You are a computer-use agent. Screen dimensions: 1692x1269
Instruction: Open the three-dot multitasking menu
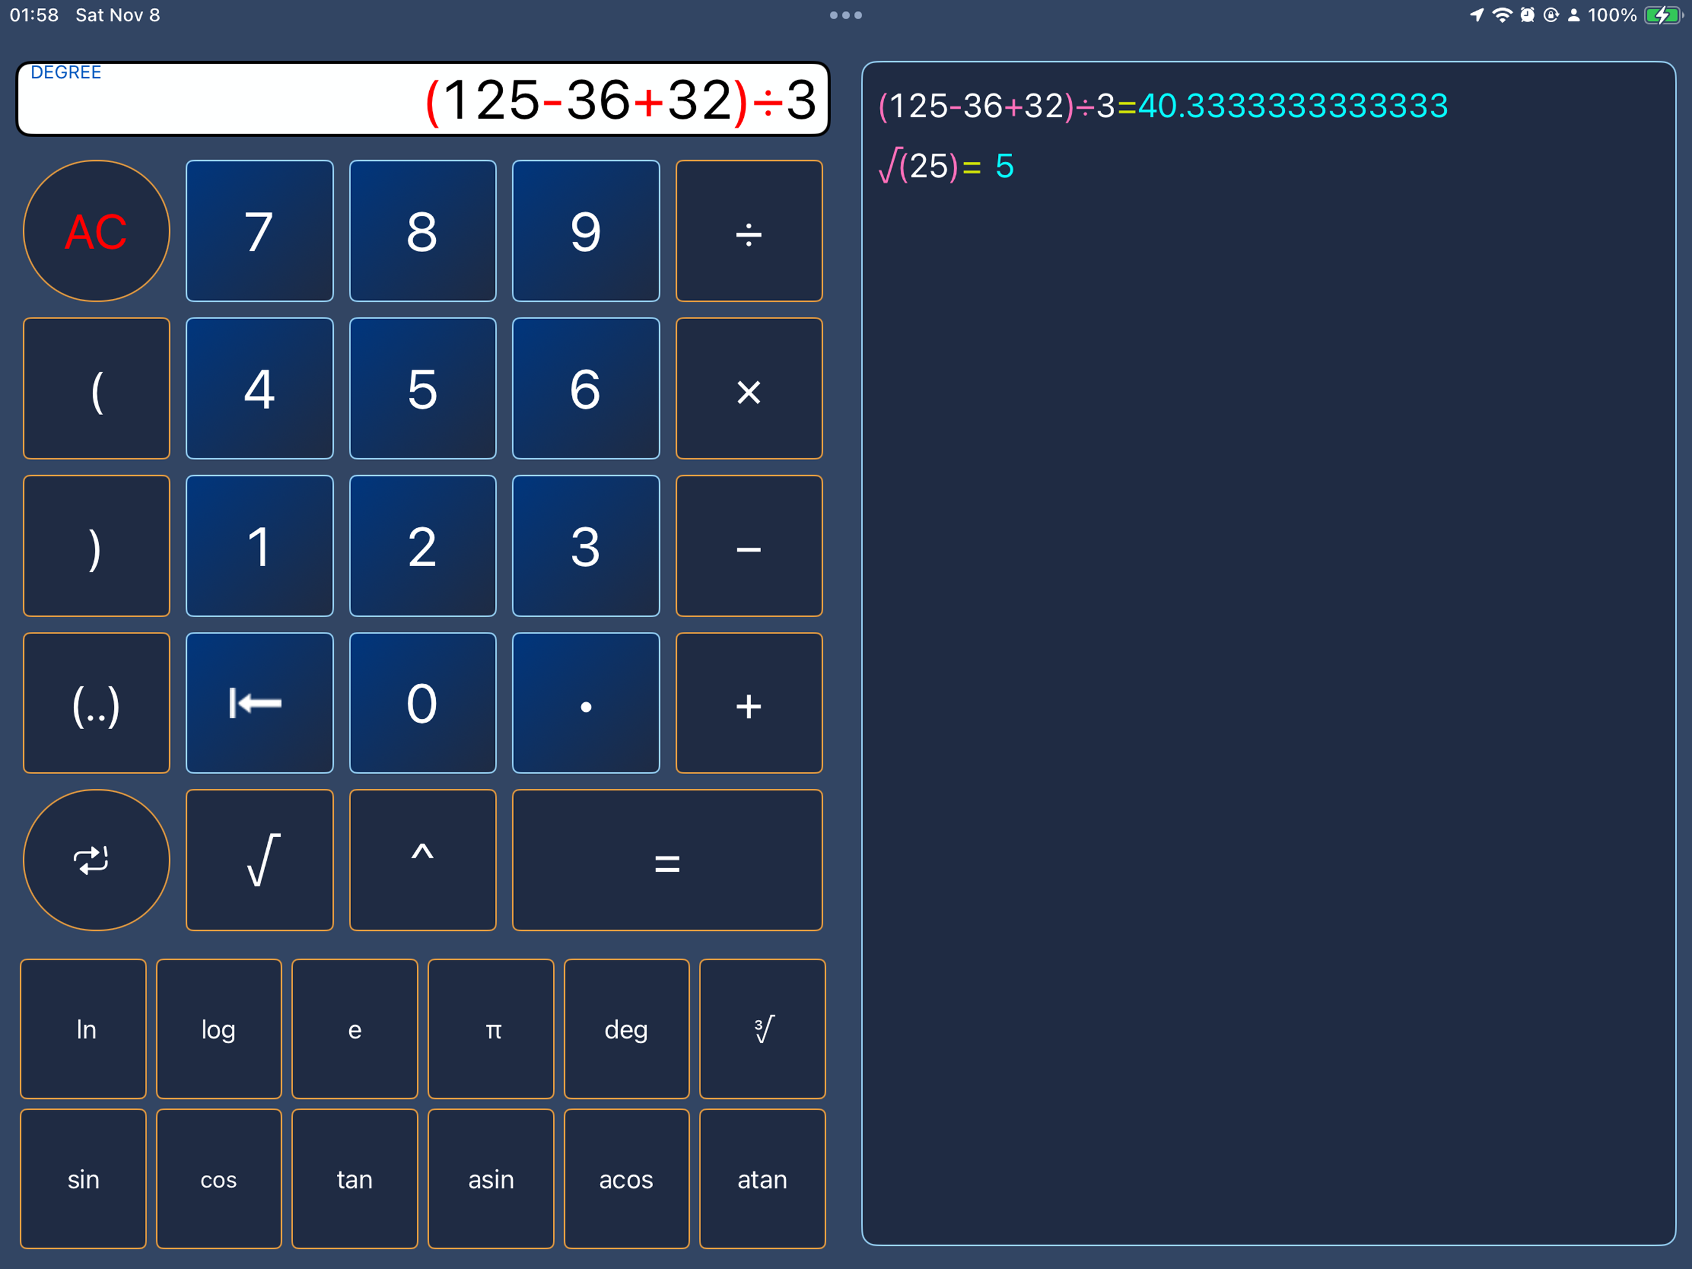845,15
